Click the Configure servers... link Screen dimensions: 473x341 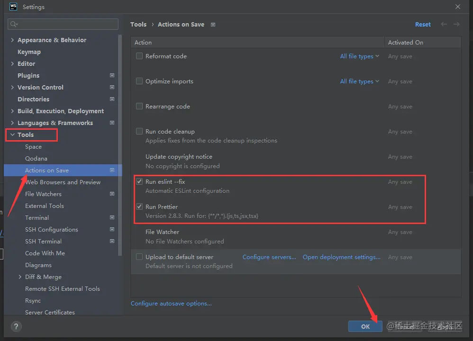point(269,257)
